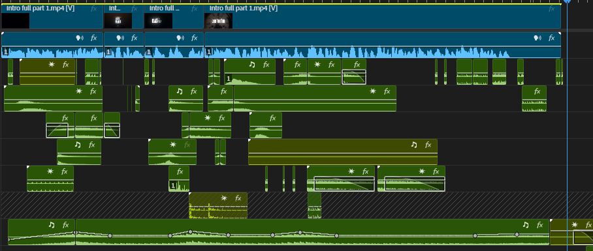The width and height of the screenshot is (593, 251).
Task: Select thumbnail of the 'Intro full ...' video clip
Action: tap(159, 21)
